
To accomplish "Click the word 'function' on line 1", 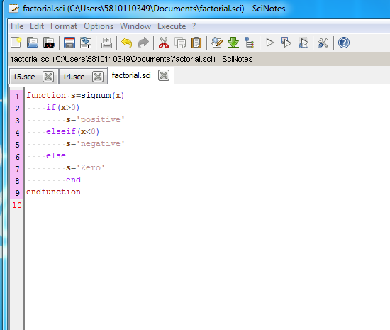I will click(x=46, y=95).
